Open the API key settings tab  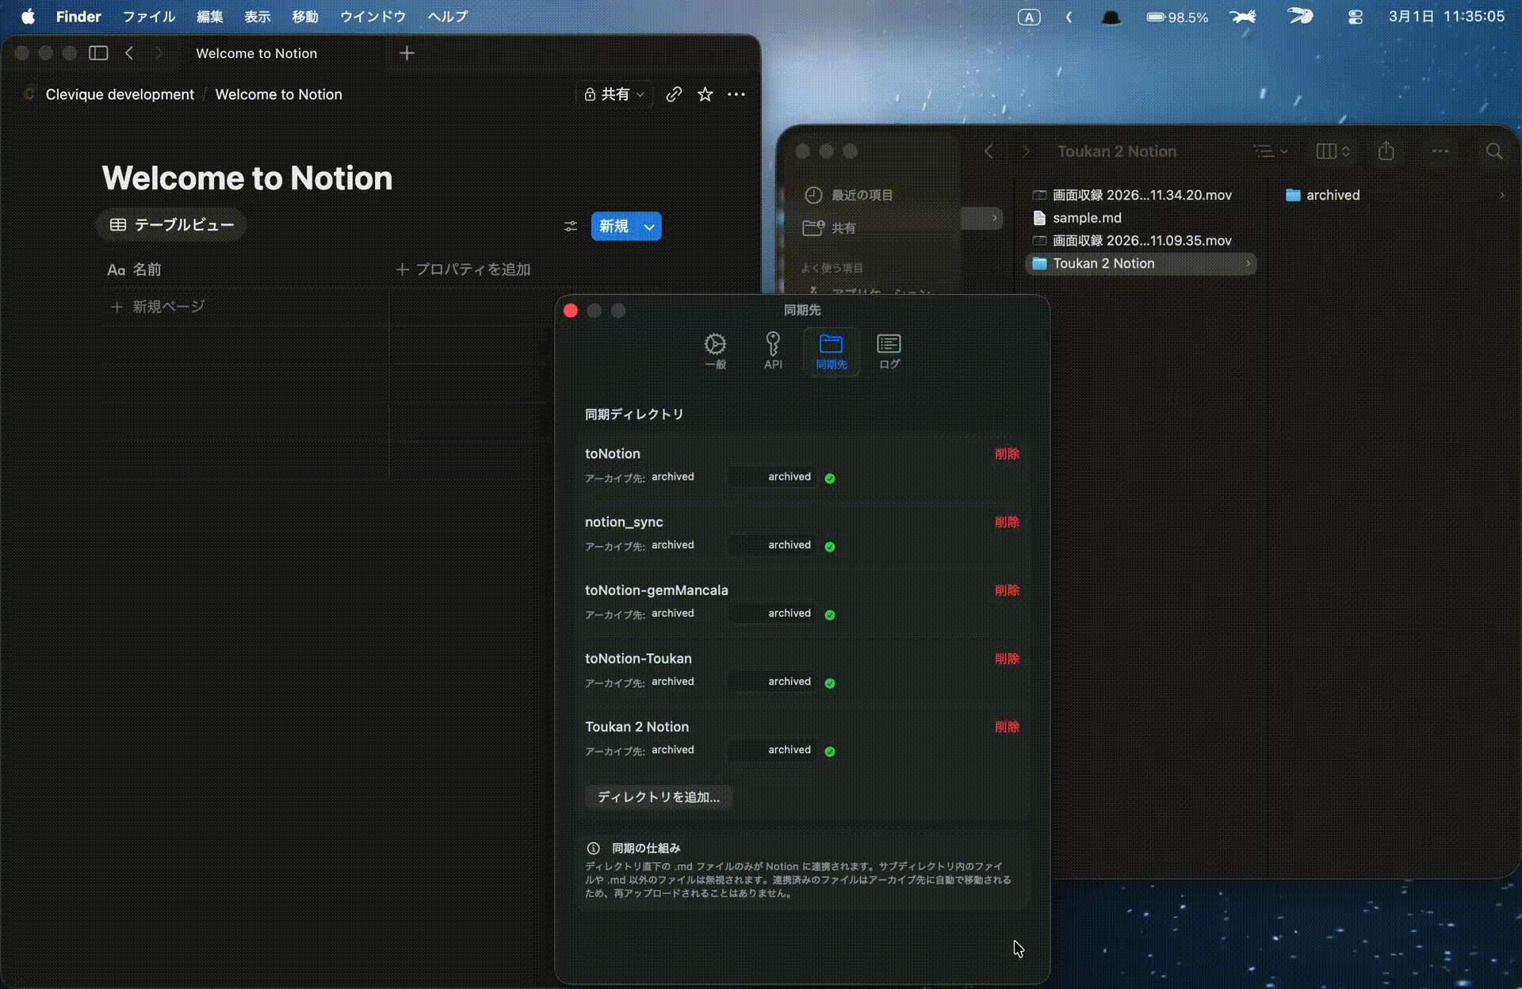pyautogui.click(x=773, y=351)
